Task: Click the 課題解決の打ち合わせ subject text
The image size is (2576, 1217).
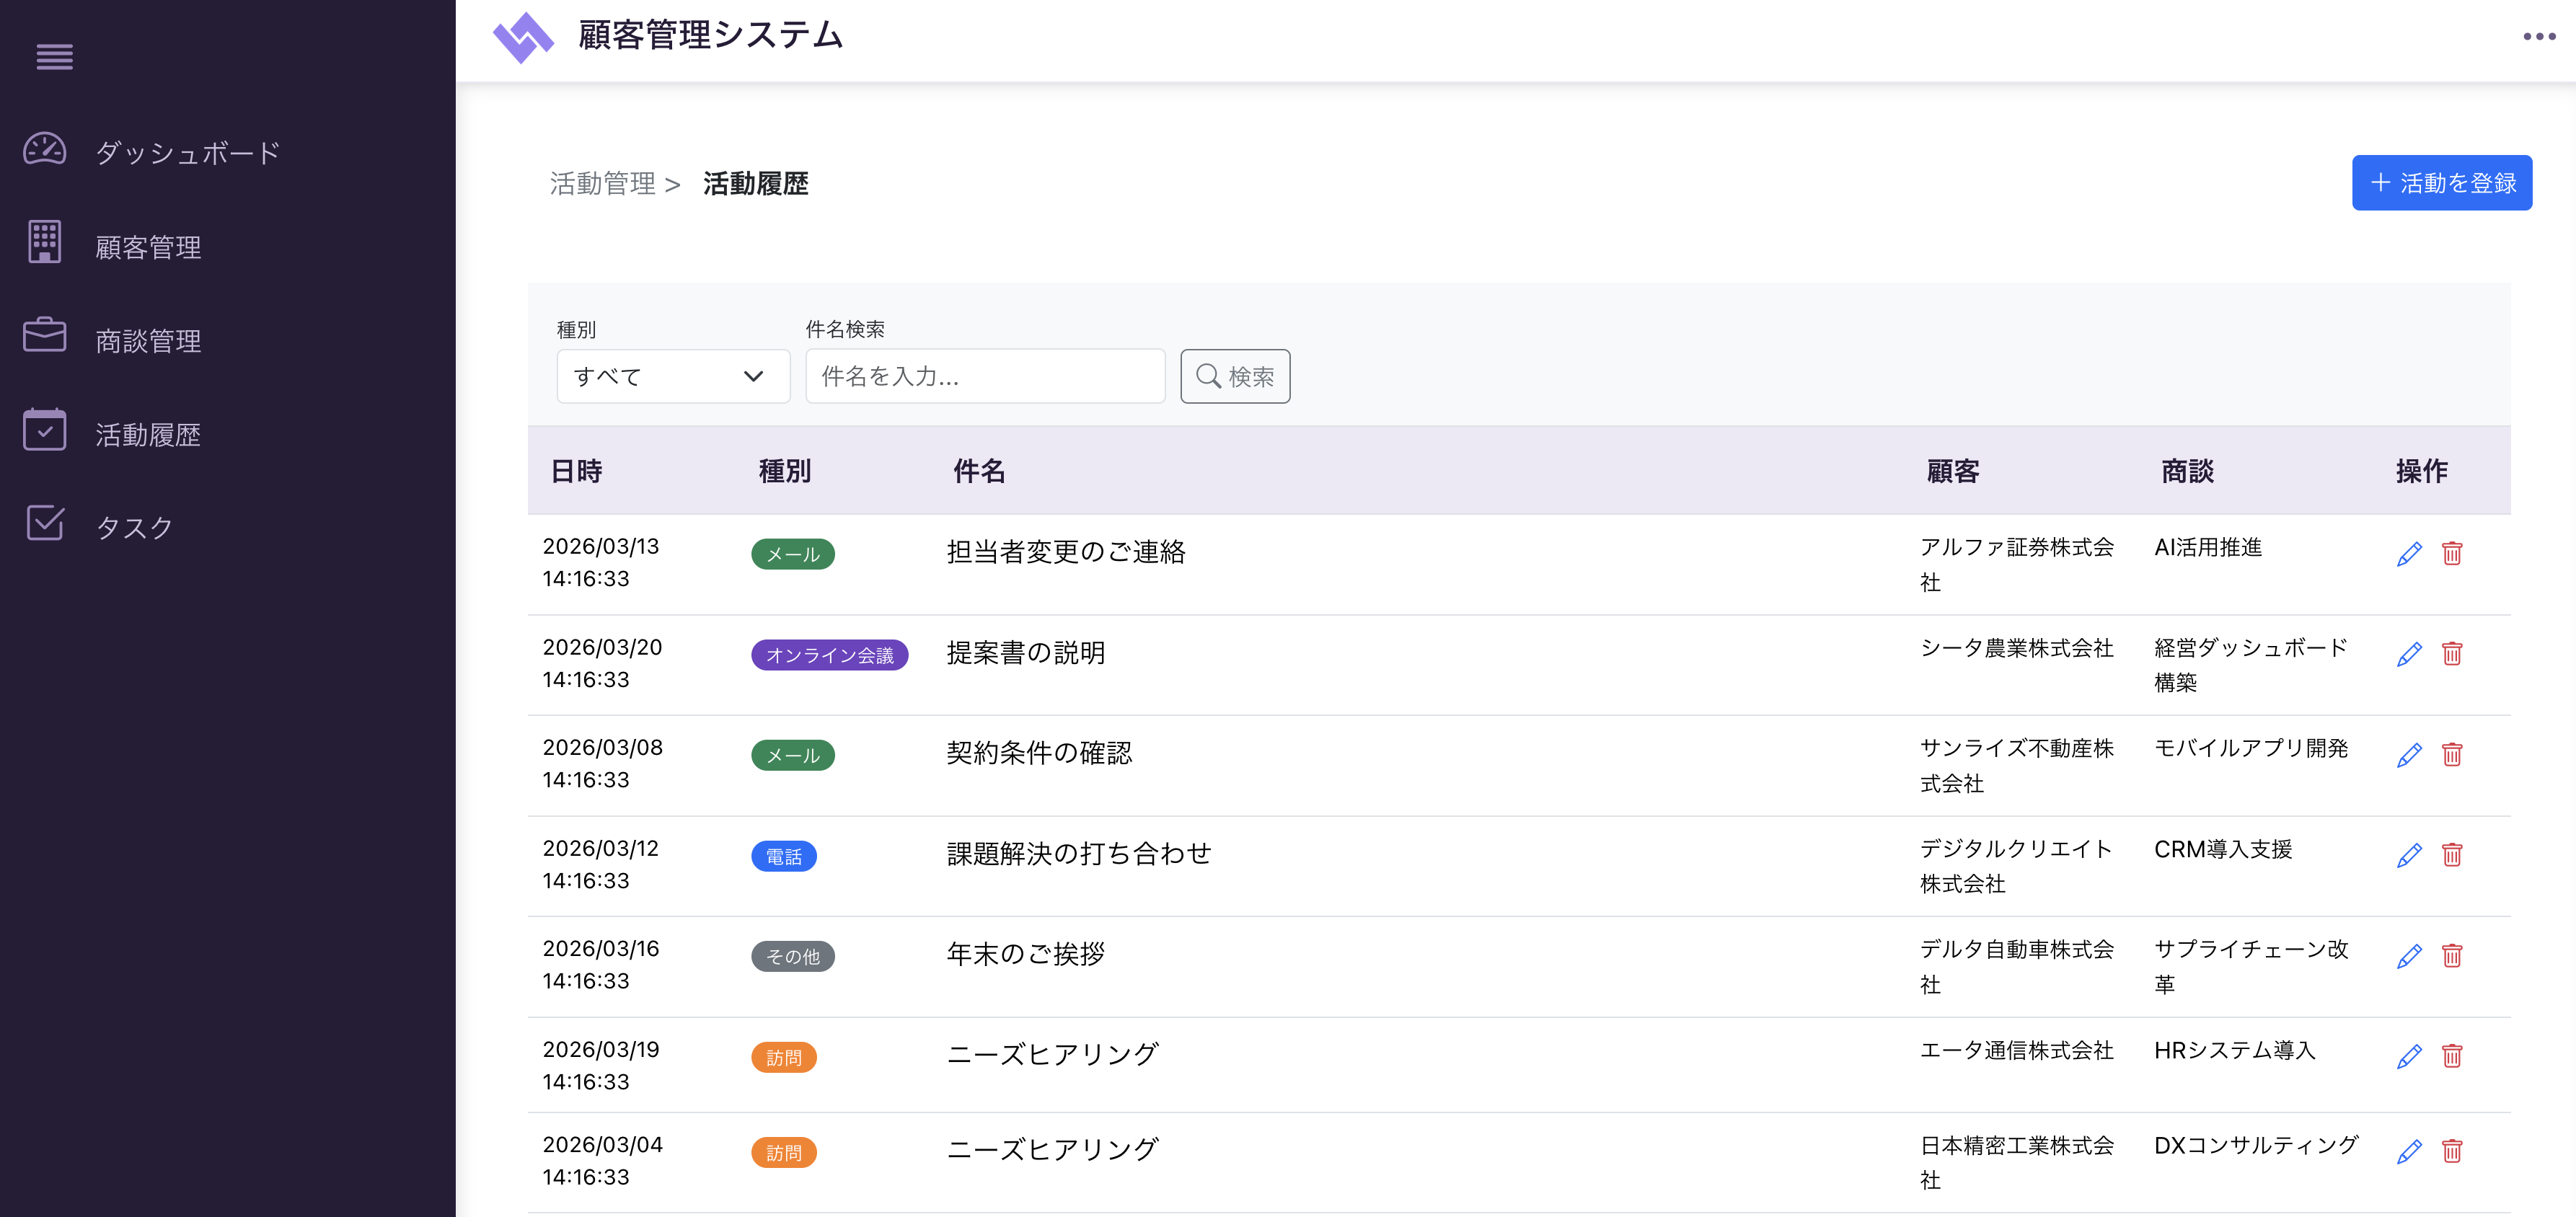Action: point(1079,854)
